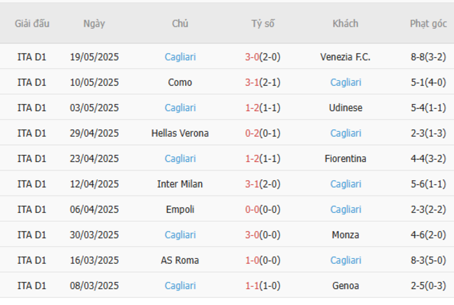Click Cagliari link in Hellas Verona row

pos(346,133)
